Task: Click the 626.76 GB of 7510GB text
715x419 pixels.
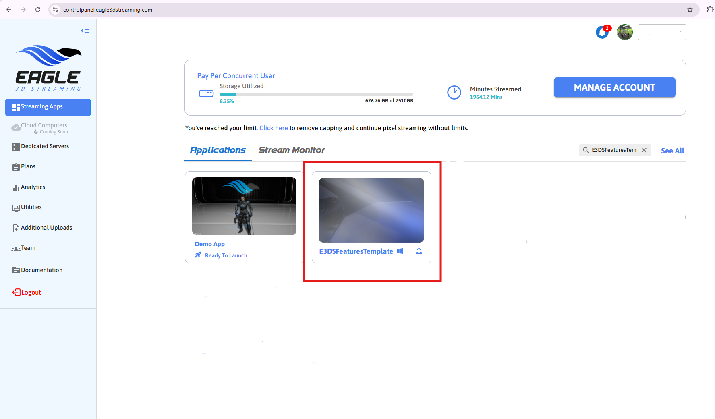Action: (389, 101)
